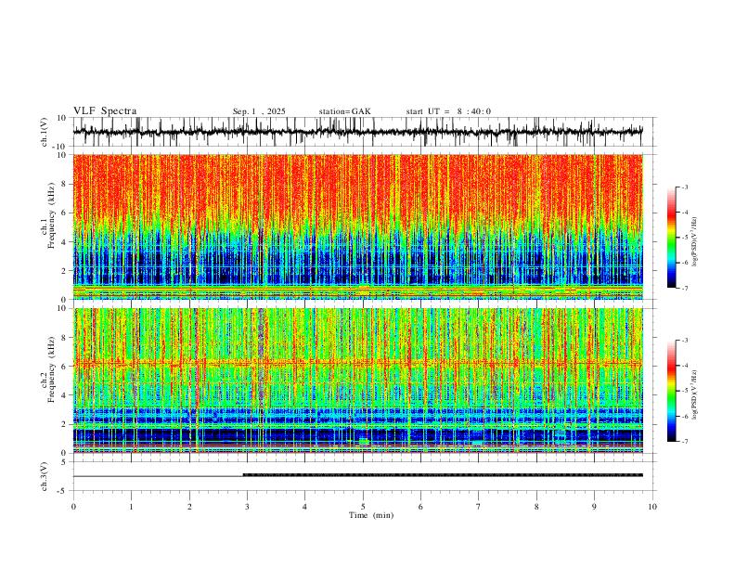Viewport: 735px width, 568px height.
Task: Select the date text "Sep. 1 , 2025"
Action: 259,111
